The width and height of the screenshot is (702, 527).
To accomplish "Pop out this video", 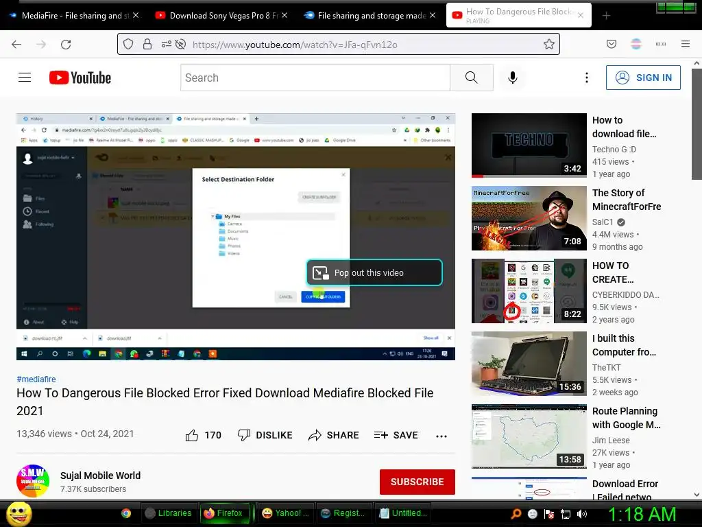I will click(x=374, y=272).
